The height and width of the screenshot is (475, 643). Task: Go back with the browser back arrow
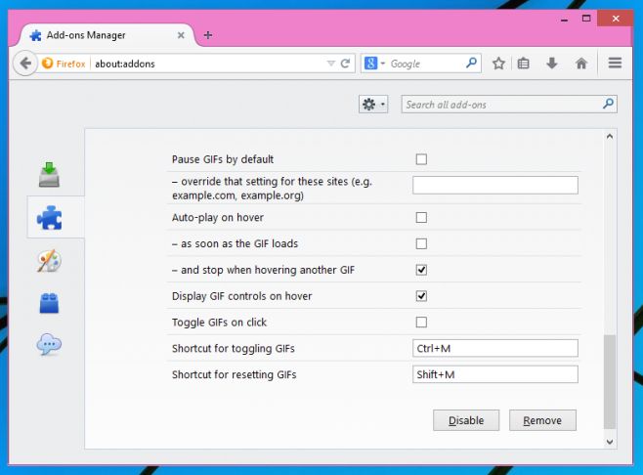[x=25, y=64]
